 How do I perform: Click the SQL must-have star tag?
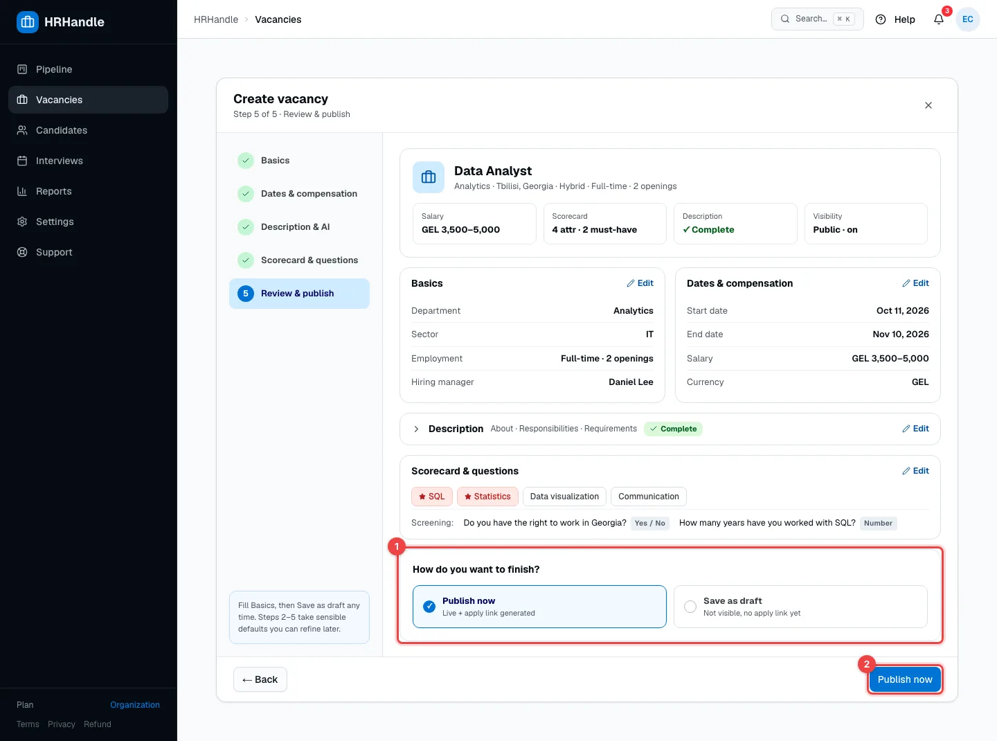coord(432,497)
